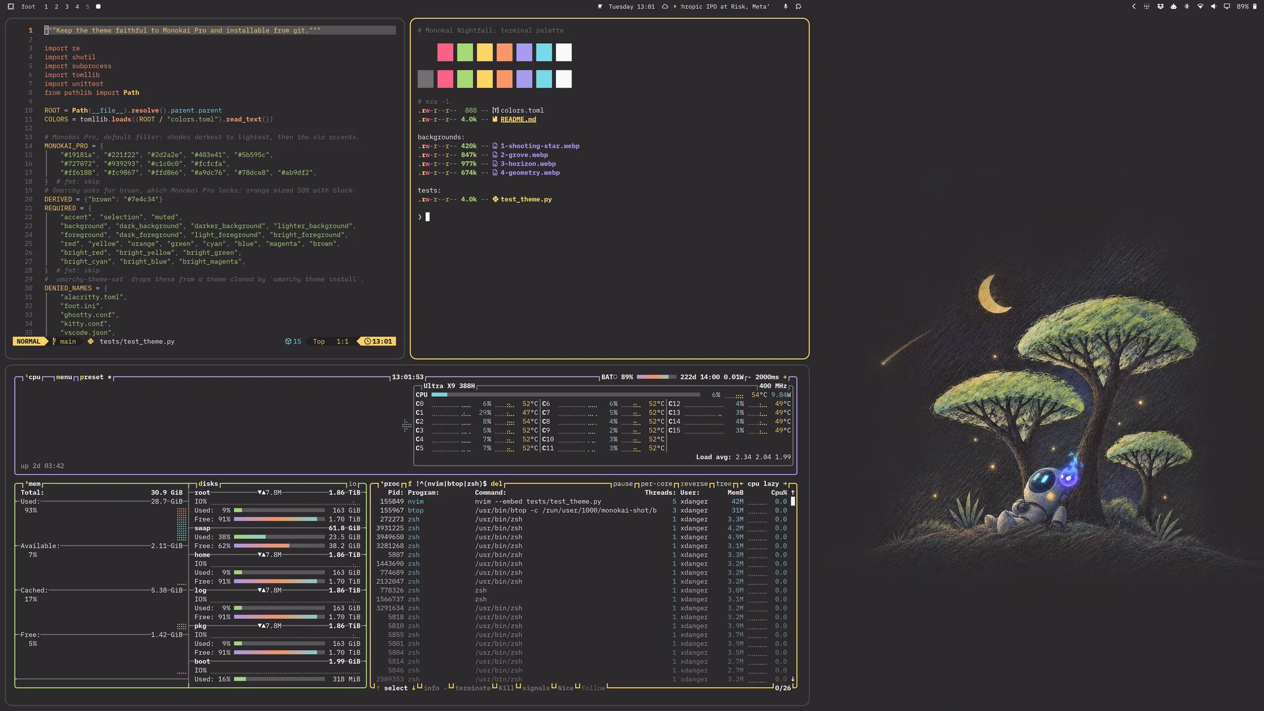Screen dimensions: 1264x711
Task: Click the test_theme.py Python icon in terminal
Action: tap(495, 199)
